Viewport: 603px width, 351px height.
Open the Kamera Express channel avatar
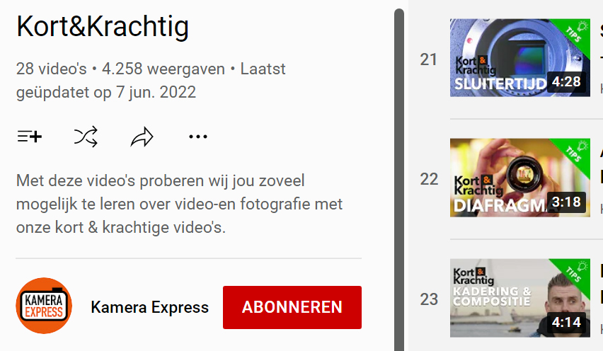coord(44,306)
